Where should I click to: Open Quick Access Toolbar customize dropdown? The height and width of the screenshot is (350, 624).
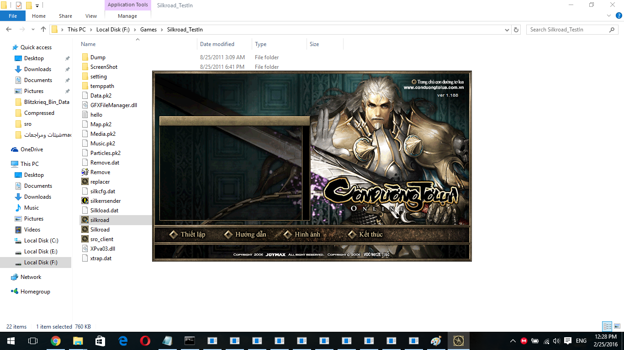[37, 6]
